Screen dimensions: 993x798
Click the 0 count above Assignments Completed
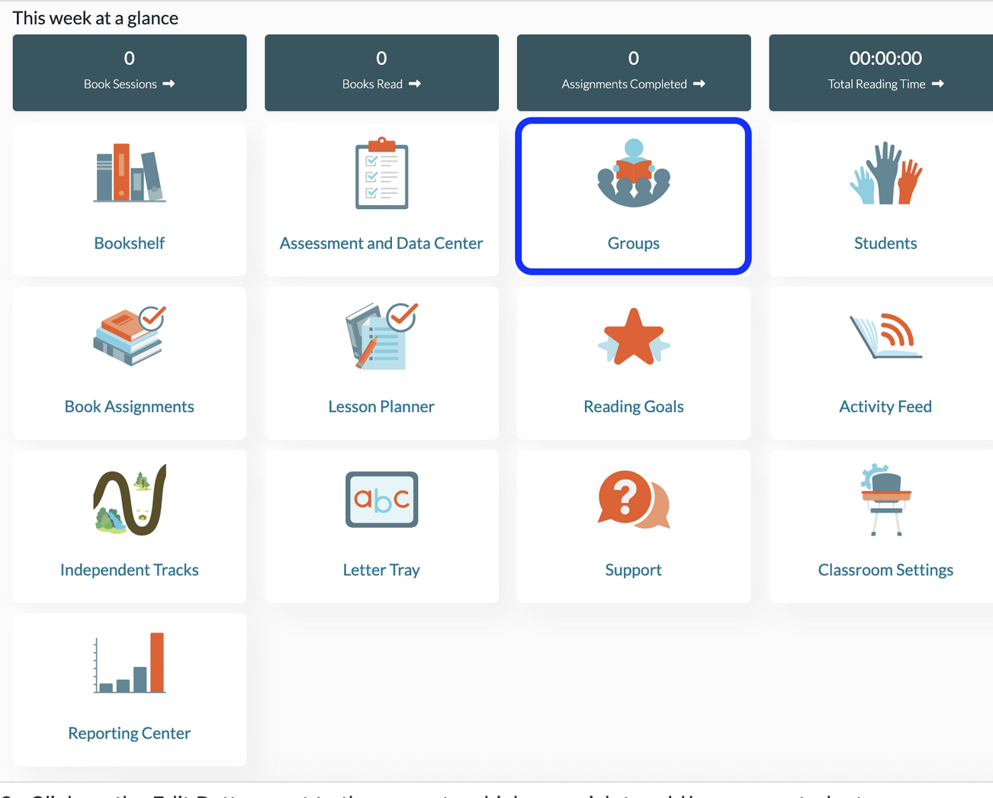[x=634, y=58]
